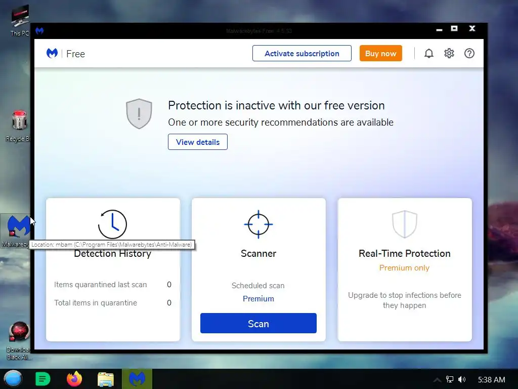Image resolution: width=518 pixels, height=389 pixels.
Task: Launch Firefox from the taskbar
Action: (74, 379)
